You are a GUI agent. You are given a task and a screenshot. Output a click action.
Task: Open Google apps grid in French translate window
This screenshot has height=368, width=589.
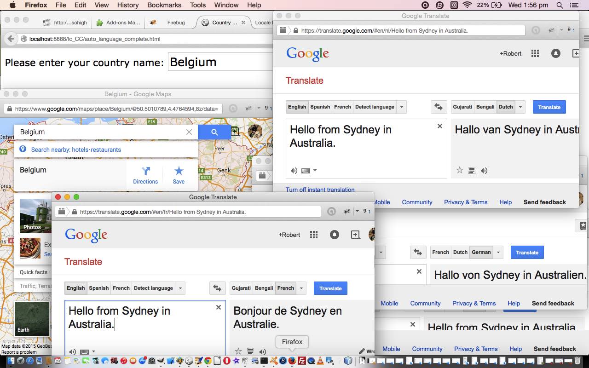pos(314,235)
